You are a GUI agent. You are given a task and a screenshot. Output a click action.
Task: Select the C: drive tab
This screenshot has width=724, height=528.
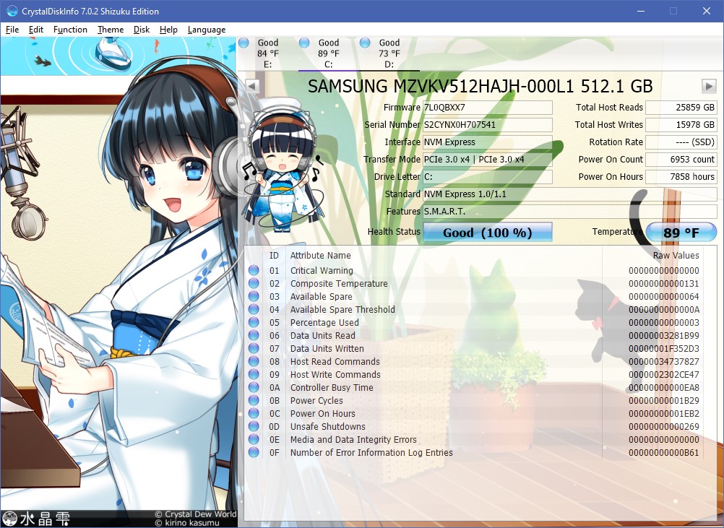(328, 53)
